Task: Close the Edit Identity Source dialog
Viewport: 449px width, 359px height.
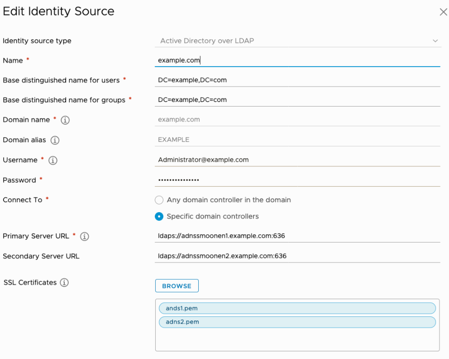Action: pyautogui.click(x=443, y=12)
